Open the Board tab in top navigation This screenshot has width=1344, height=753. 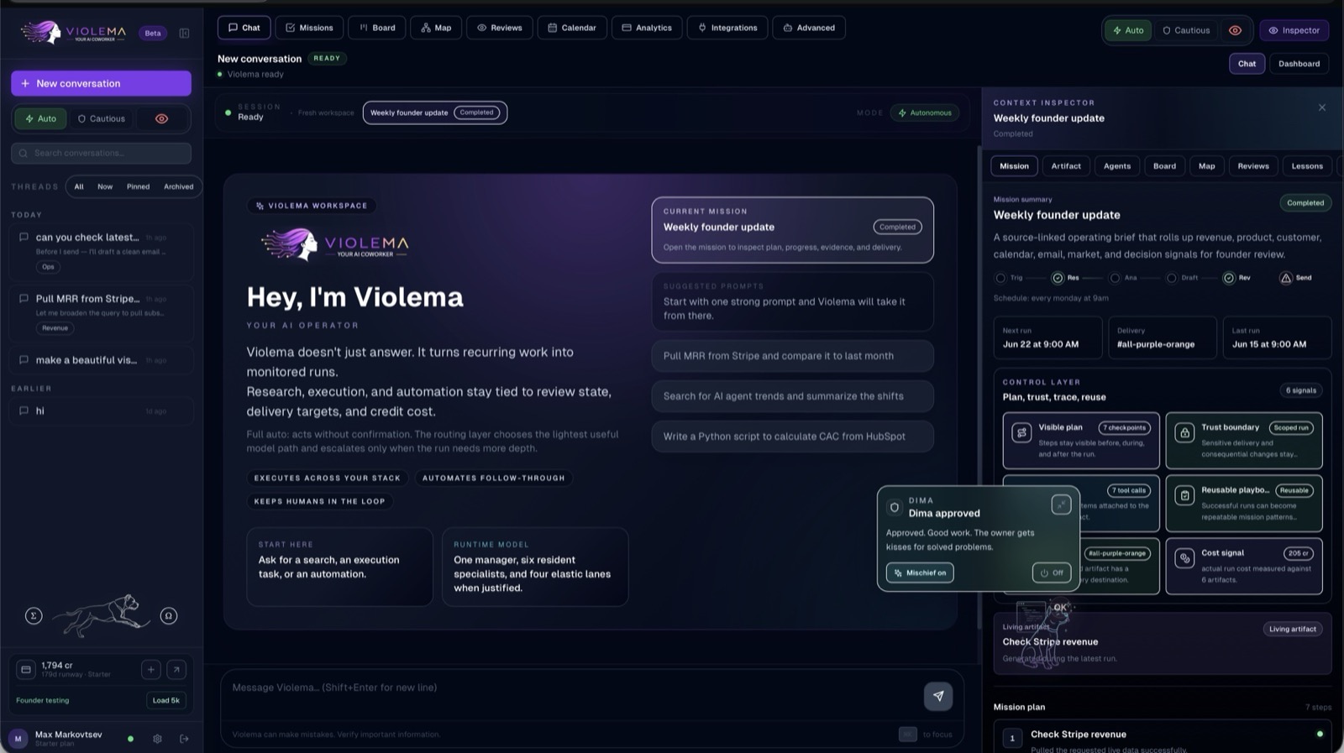(x=377, y=28)
